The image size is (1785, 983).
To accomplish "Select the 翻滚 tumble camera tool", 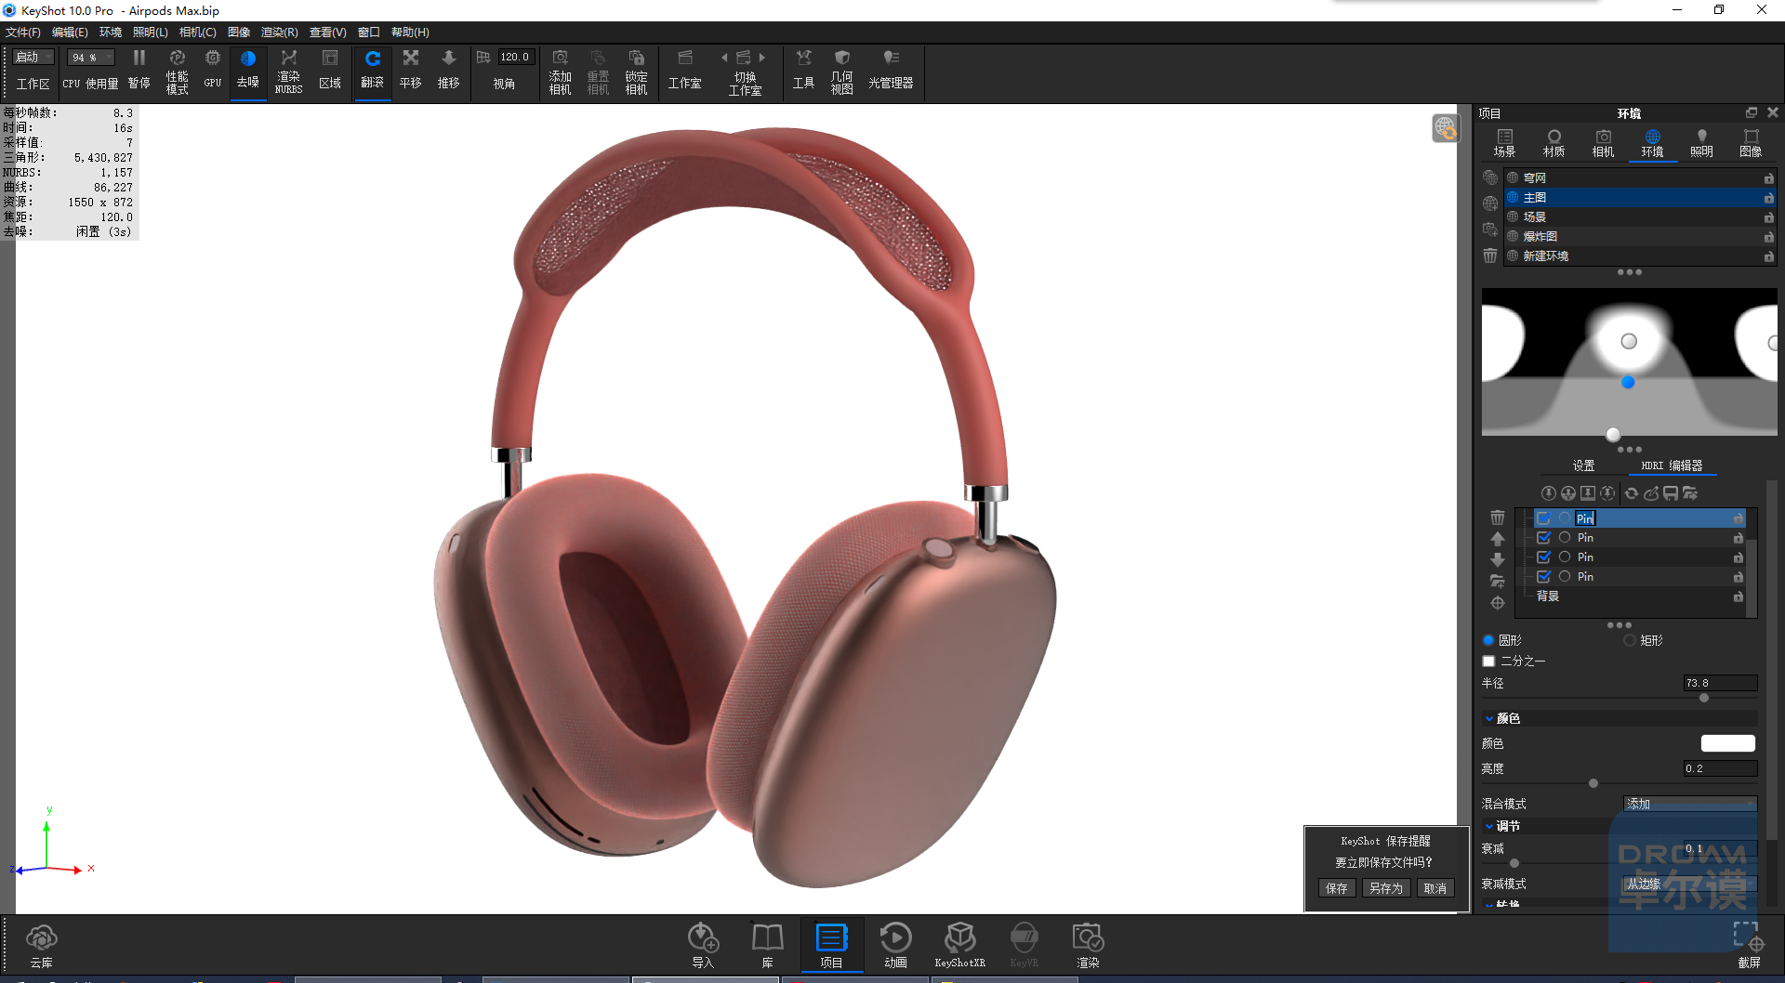I will (373, 70).
